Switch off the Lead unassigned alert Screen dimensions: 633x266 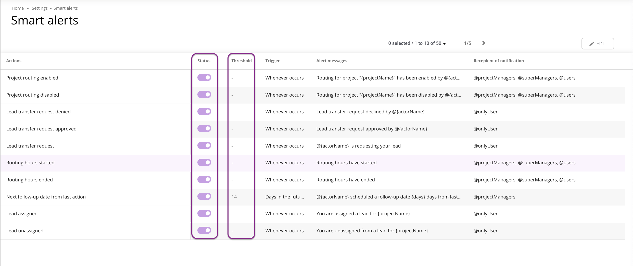point(204,230)
